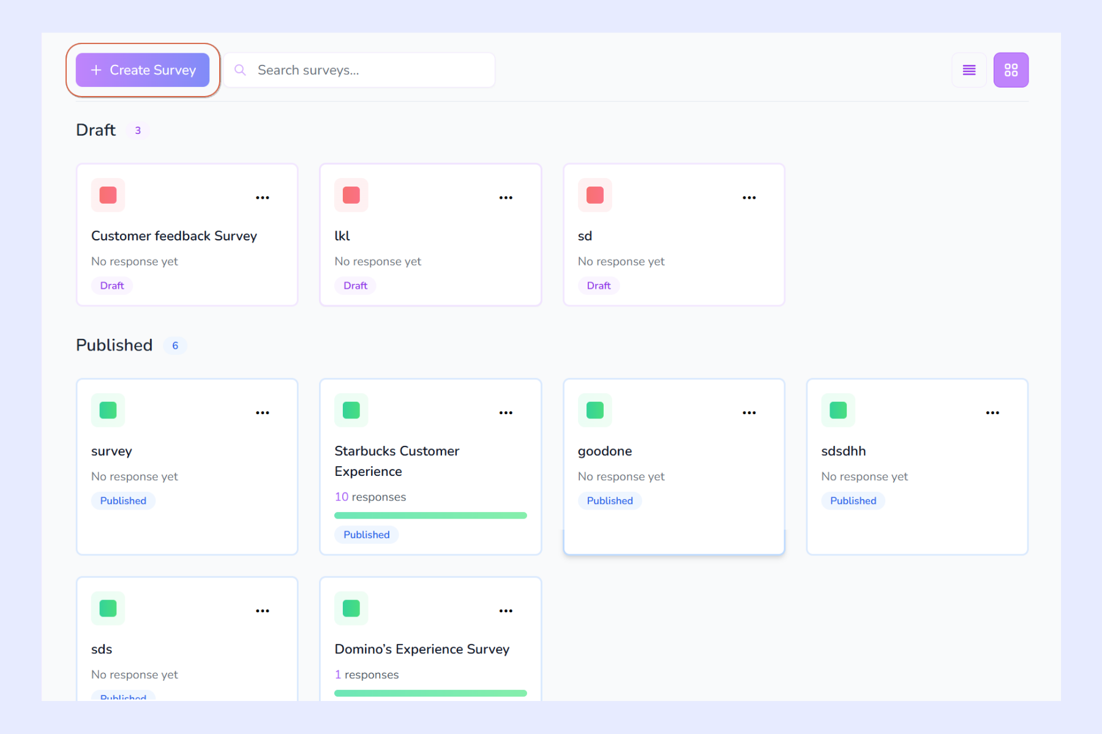Open options menu on Domino's Experience Survey
Image resolution: width=1102 pixels, height=734 pixels.
tap(505, 609)
